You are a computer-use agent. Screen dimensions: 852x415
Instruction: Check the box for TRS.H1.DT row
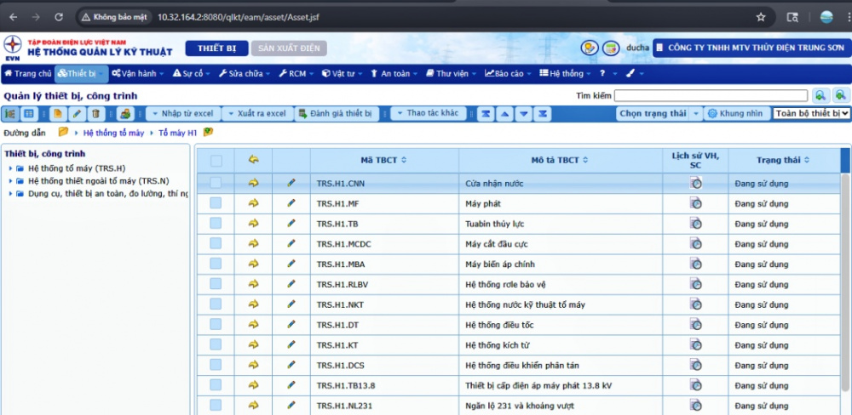coord(216,325)
